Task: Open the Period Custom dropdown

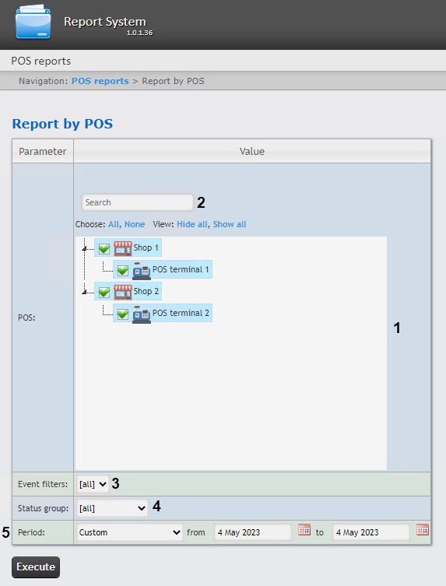Action: coord(130,532)
